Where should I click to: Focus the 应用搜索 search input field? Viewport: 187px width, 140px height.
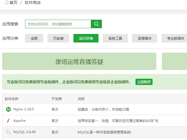point(58,24)
